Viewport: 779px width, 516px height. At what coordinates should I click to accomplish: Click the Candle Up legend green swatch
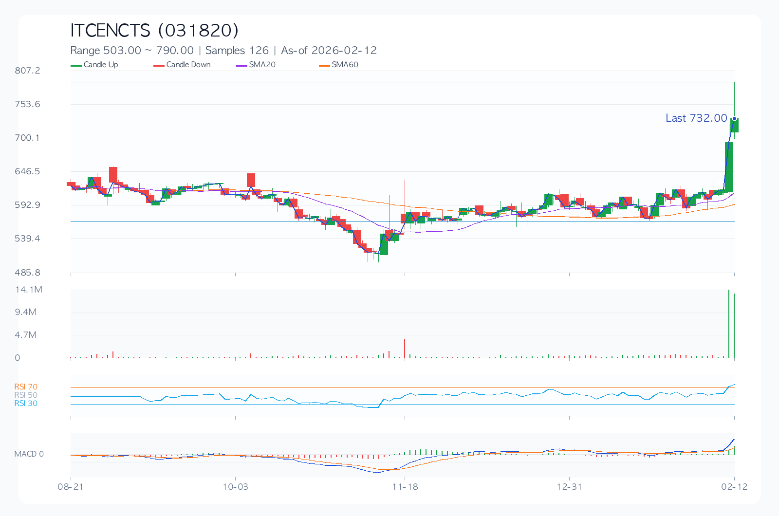[76, 65]
